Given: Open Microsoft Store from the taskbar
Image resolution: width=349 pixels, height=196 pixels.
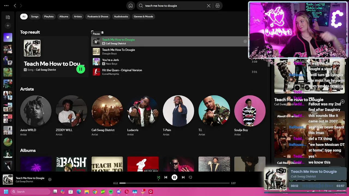Looking at the screenshot, I should [x=71, y=192].
